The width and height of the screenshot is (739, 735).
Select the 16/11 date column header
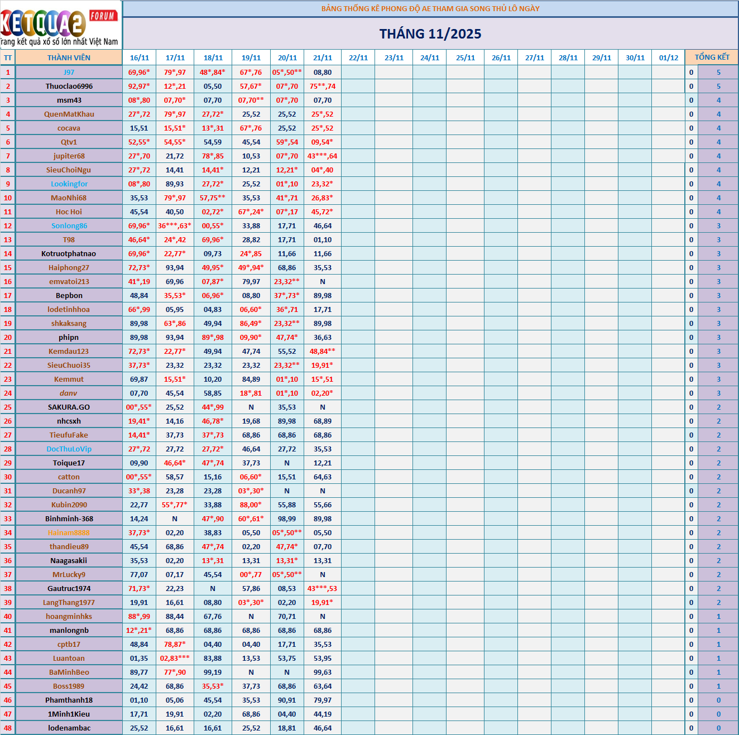139,57
